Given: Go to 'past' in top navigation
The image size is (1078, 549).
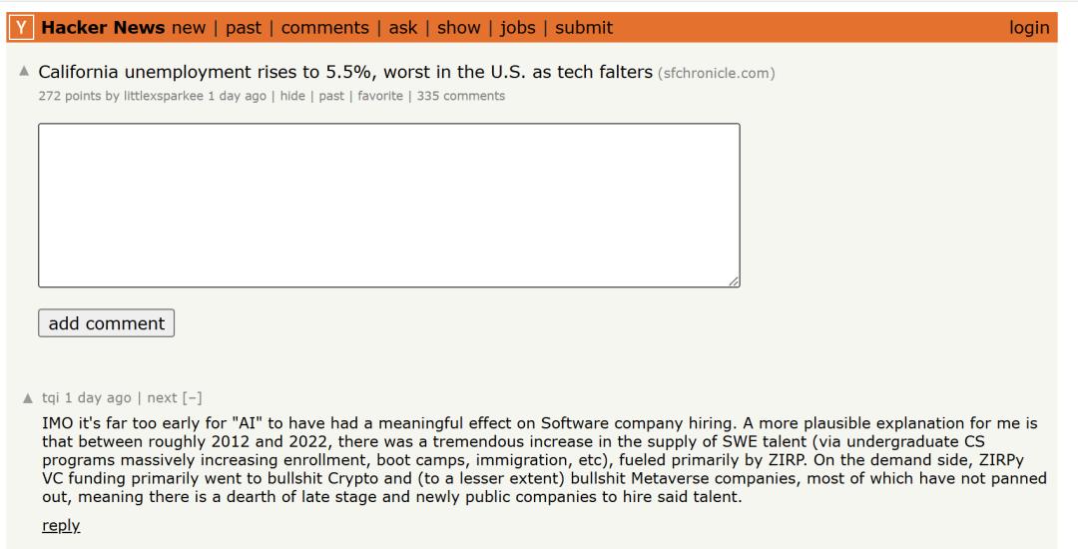Looking at the screenshot, I should [243, 28].
